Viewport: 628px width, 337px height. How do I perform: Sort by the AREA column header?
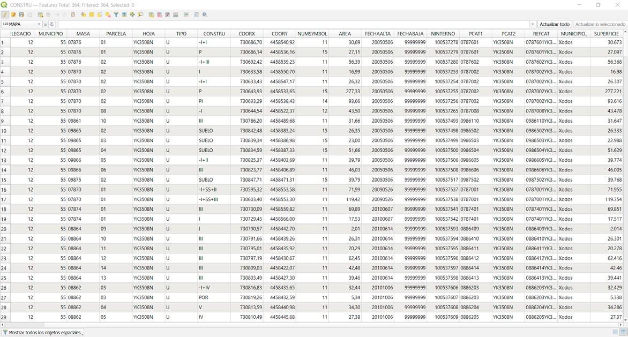click(345, 34)
